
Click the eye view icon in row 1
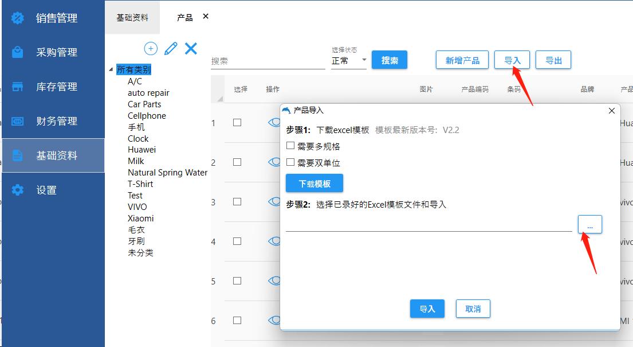point(274,122)
